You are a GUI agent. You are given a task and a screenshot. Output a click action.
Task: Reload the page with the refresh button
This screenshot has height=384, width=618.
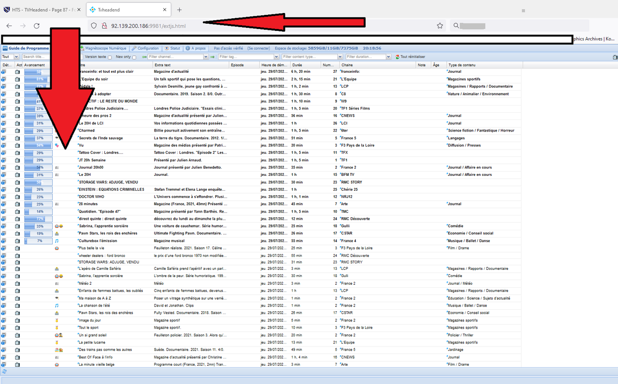coord(36,26)
